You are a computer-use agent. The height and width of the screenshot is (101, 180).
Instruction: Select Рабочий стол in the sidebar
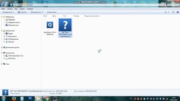13,25
